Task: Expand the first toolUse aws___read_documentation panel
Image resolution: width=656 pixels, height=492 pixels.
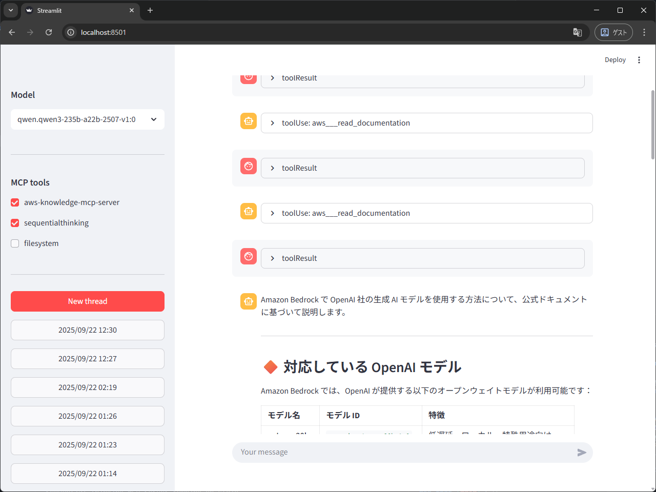Action: pyautogui.click(x=427, y=123)
